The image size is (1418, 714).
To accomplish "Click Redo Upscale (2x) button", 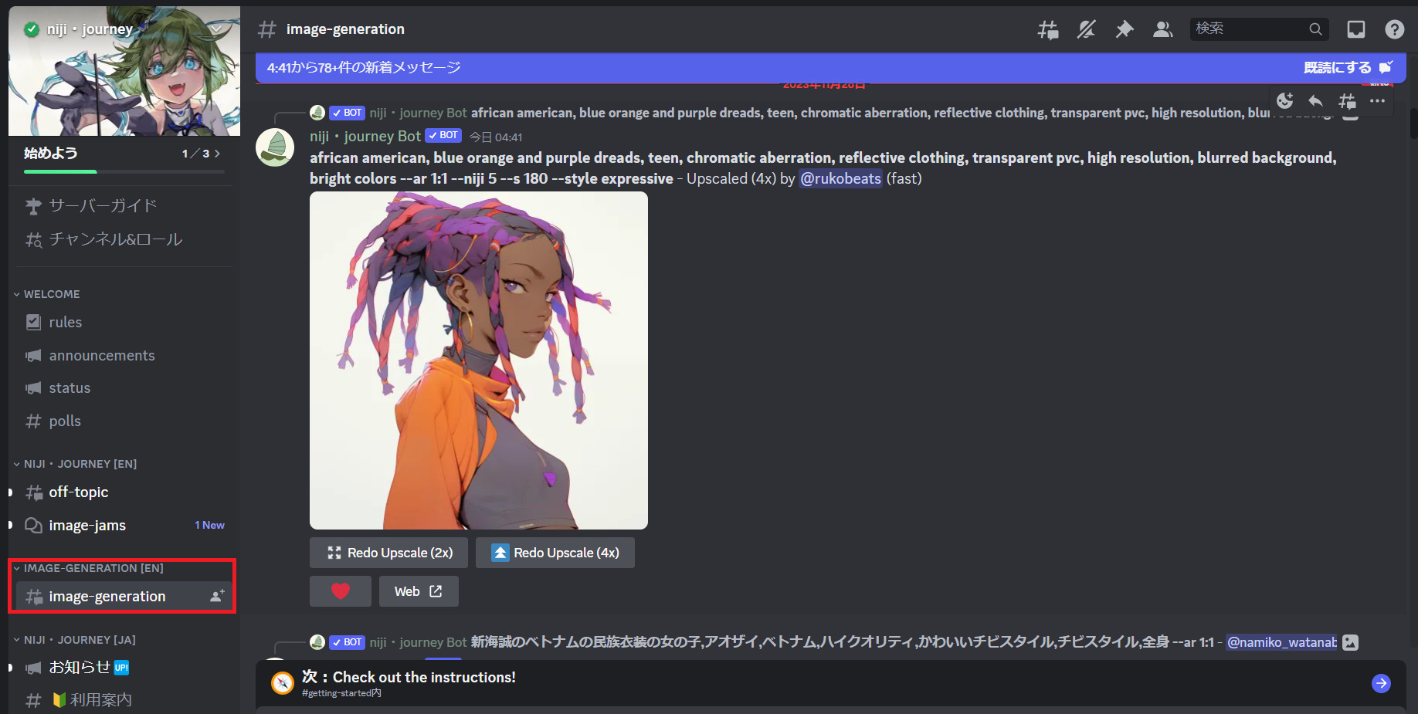I will click(388, 553).
